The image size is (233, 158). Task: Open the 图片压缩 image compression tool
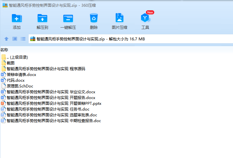(x=120, y=18)
